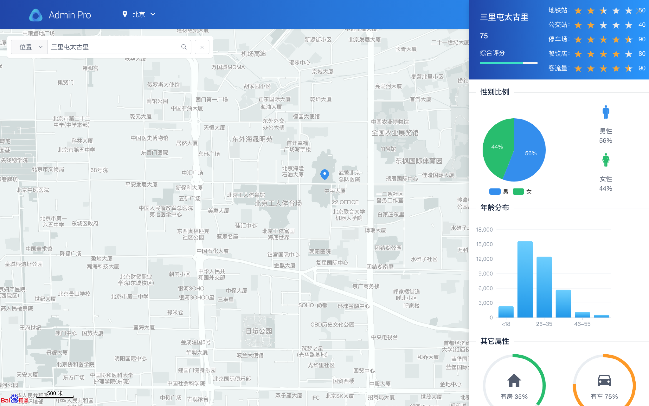Click the fourth star of 餐饮店 rating
Screen dimensions: 649x406
tap(616, 54)
